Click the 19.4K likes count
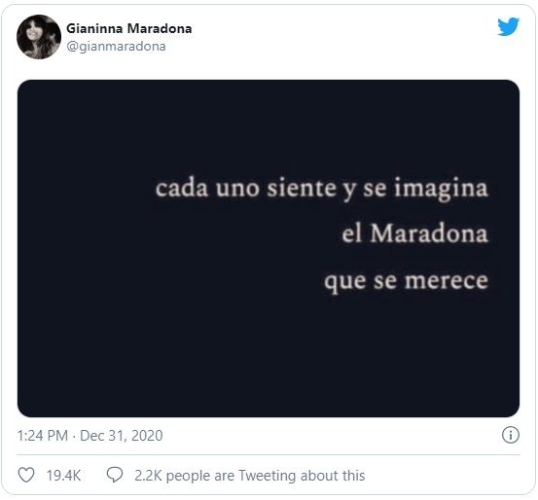Screen dimensions: 538x500 (63, 476)
